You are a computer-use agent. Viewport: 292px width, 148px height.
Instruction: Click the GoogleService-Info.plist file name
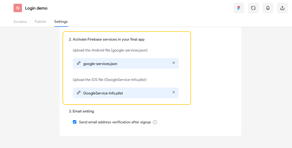pyautogui.click(x=103, y=93)
